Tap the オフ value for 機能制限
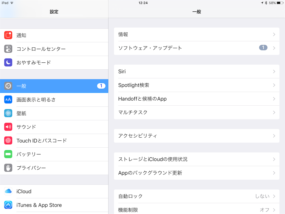The height and width of the screenshot is (214, 285). 264,210
